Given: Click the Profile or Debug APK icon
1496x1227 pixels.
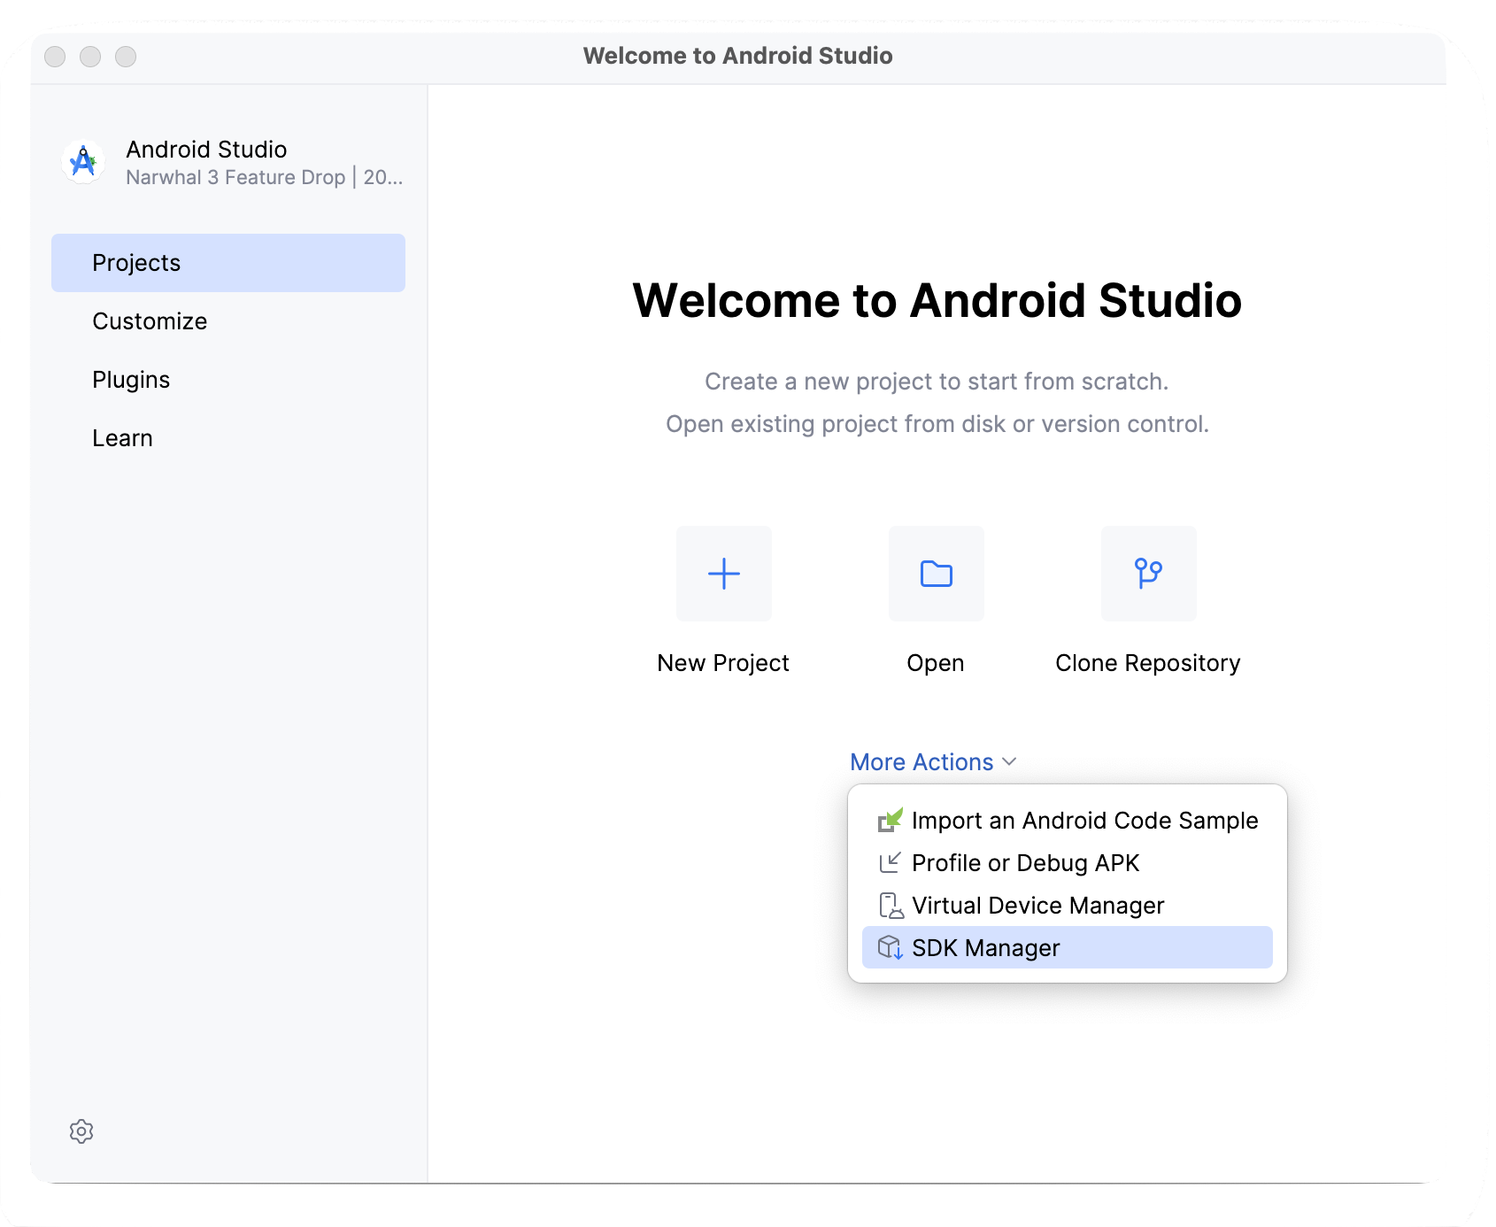Looking at the screenshot, I should click(890, 862).
